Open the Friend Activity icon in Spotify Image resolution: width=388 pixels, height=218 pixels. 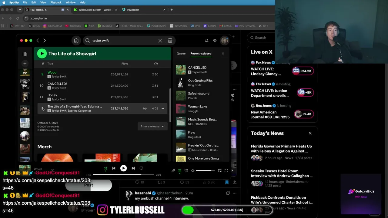pyautogui.click(x=215, y=41)
